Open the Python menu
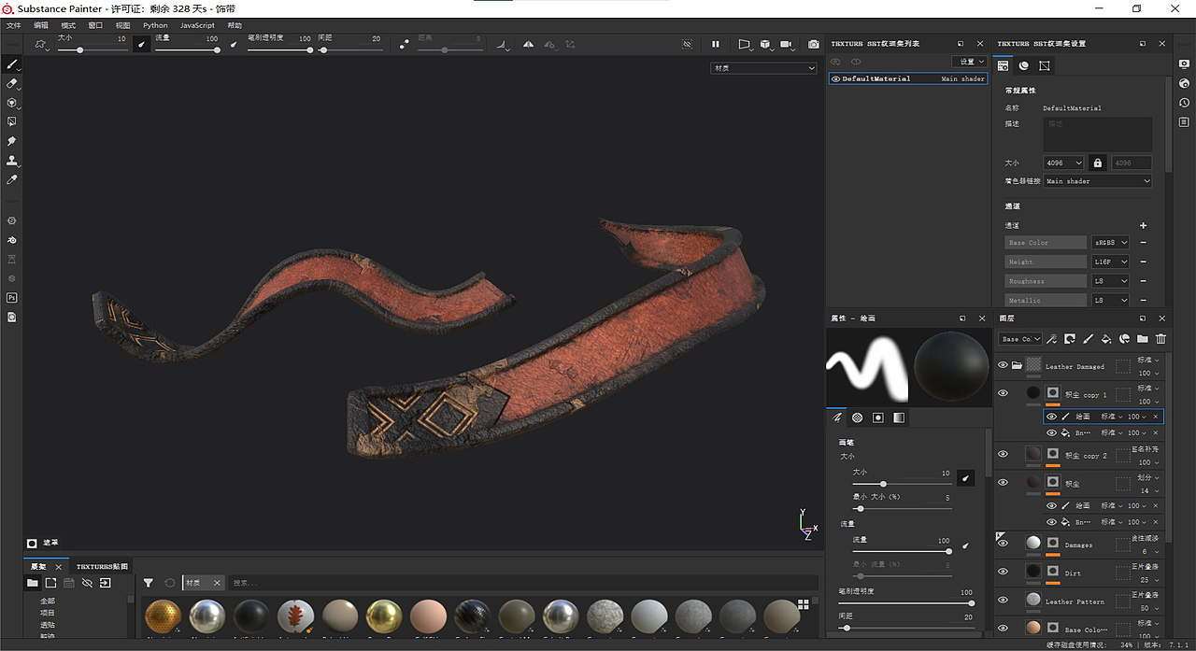The width and height of the screenshot is (1196, 651). click(155, 25)
